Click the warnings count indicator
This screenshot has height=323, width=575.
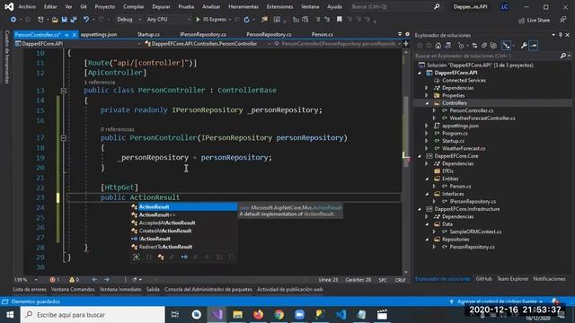74,280
